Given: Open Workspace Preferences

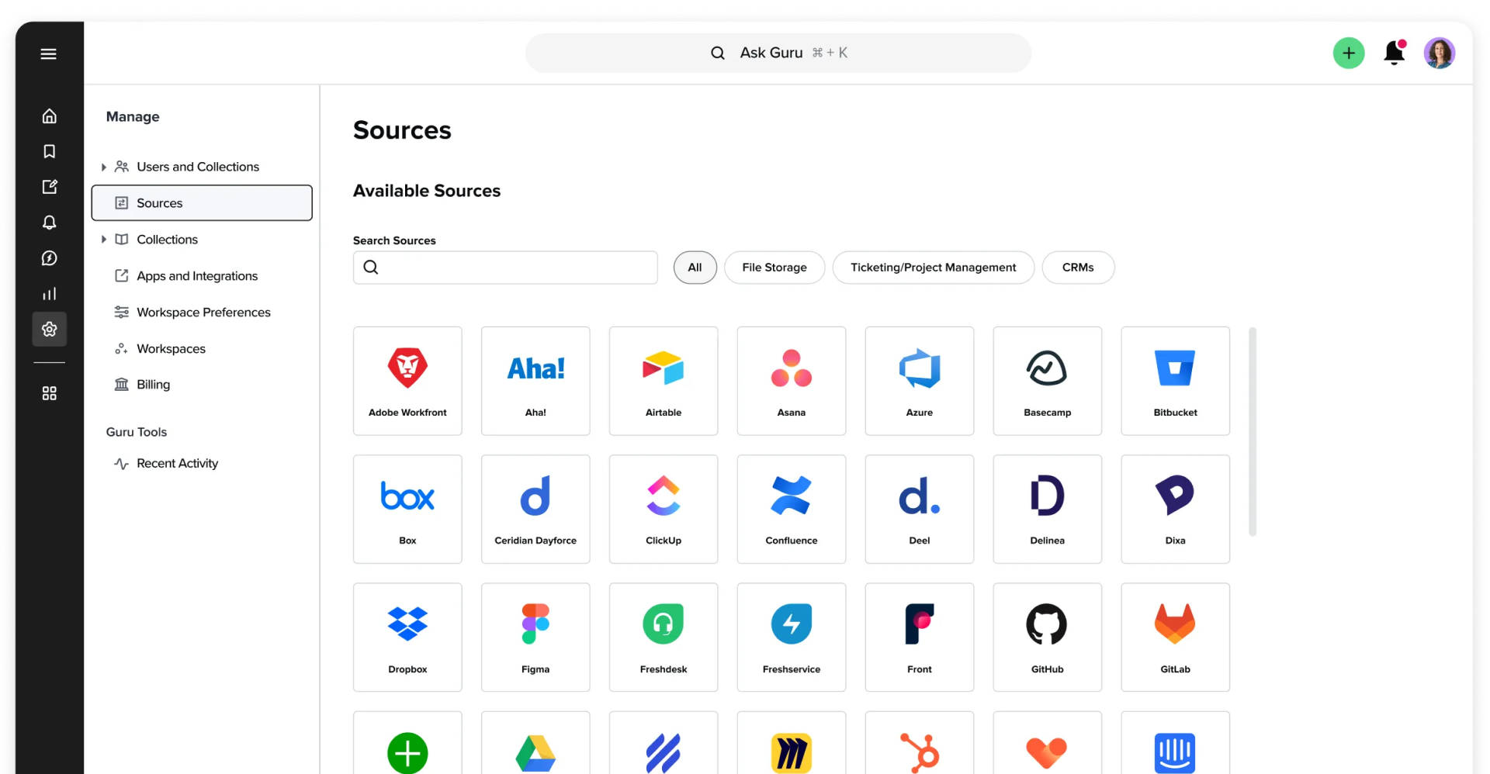Looking at the screenshot, I should (202, 313).
